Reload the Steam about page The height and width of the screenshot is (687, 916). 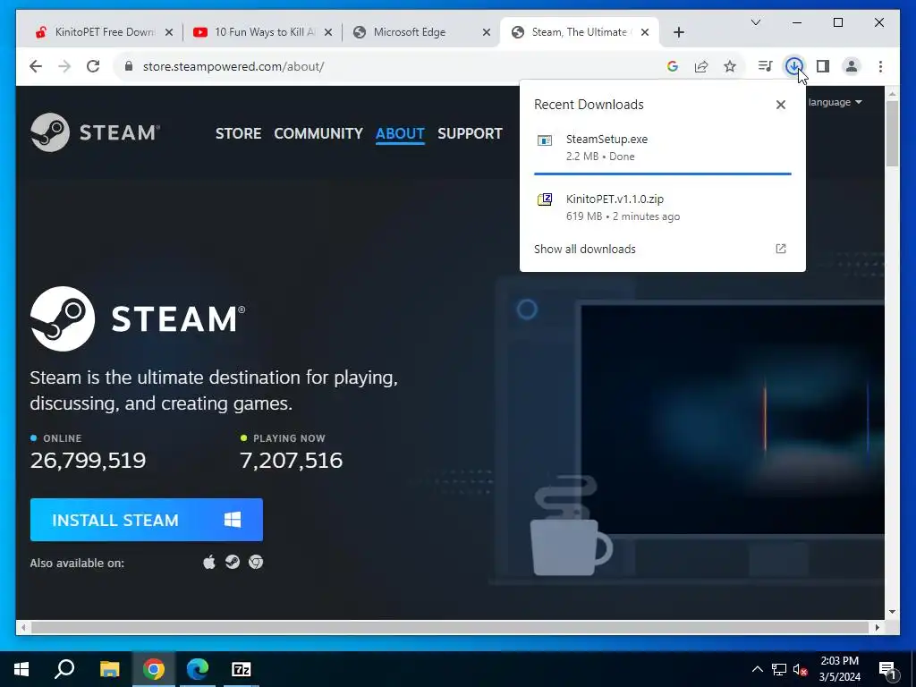[93, 66]
